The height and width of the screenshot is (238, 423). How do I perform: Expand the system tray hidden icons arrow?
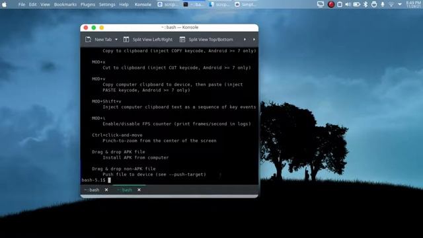[x=400, y=5]
